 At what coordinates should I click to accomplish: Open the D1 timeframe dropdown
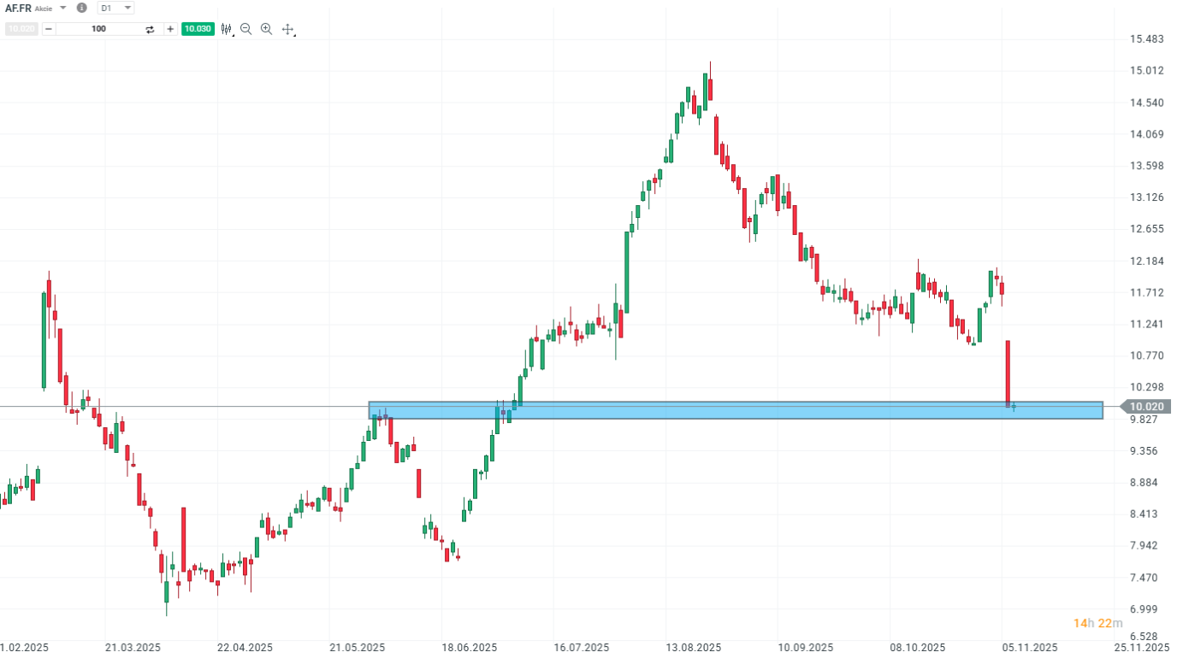coord(115,8)
